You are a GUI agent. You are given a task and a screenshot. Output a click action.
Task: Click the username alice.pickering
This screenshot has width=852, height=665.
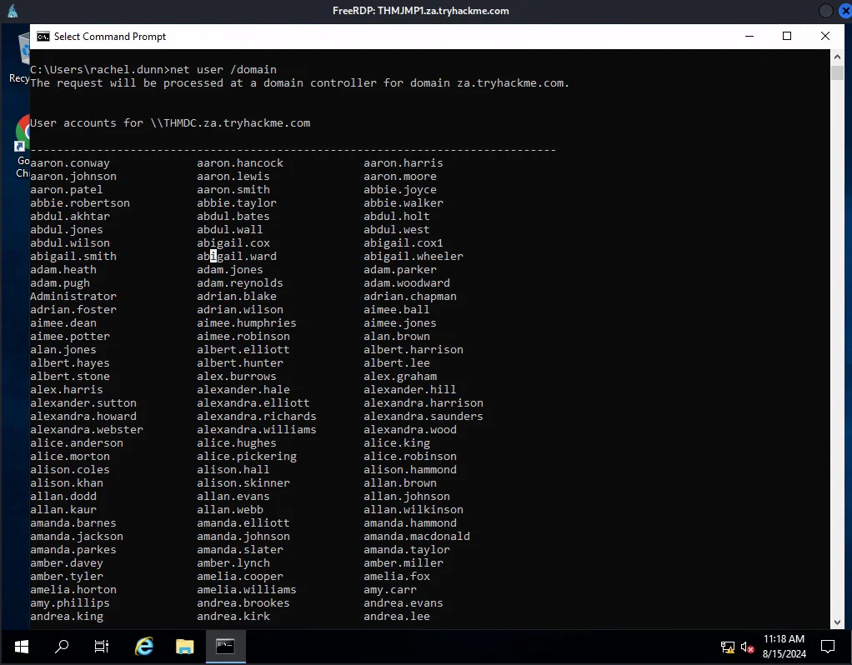[247, 457]
